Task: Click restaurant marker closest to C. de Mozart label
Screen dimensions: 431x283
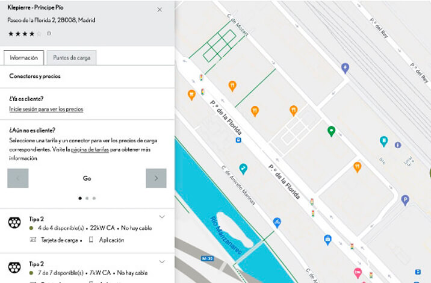Action: pyautogui.click(x=232, y=86)
